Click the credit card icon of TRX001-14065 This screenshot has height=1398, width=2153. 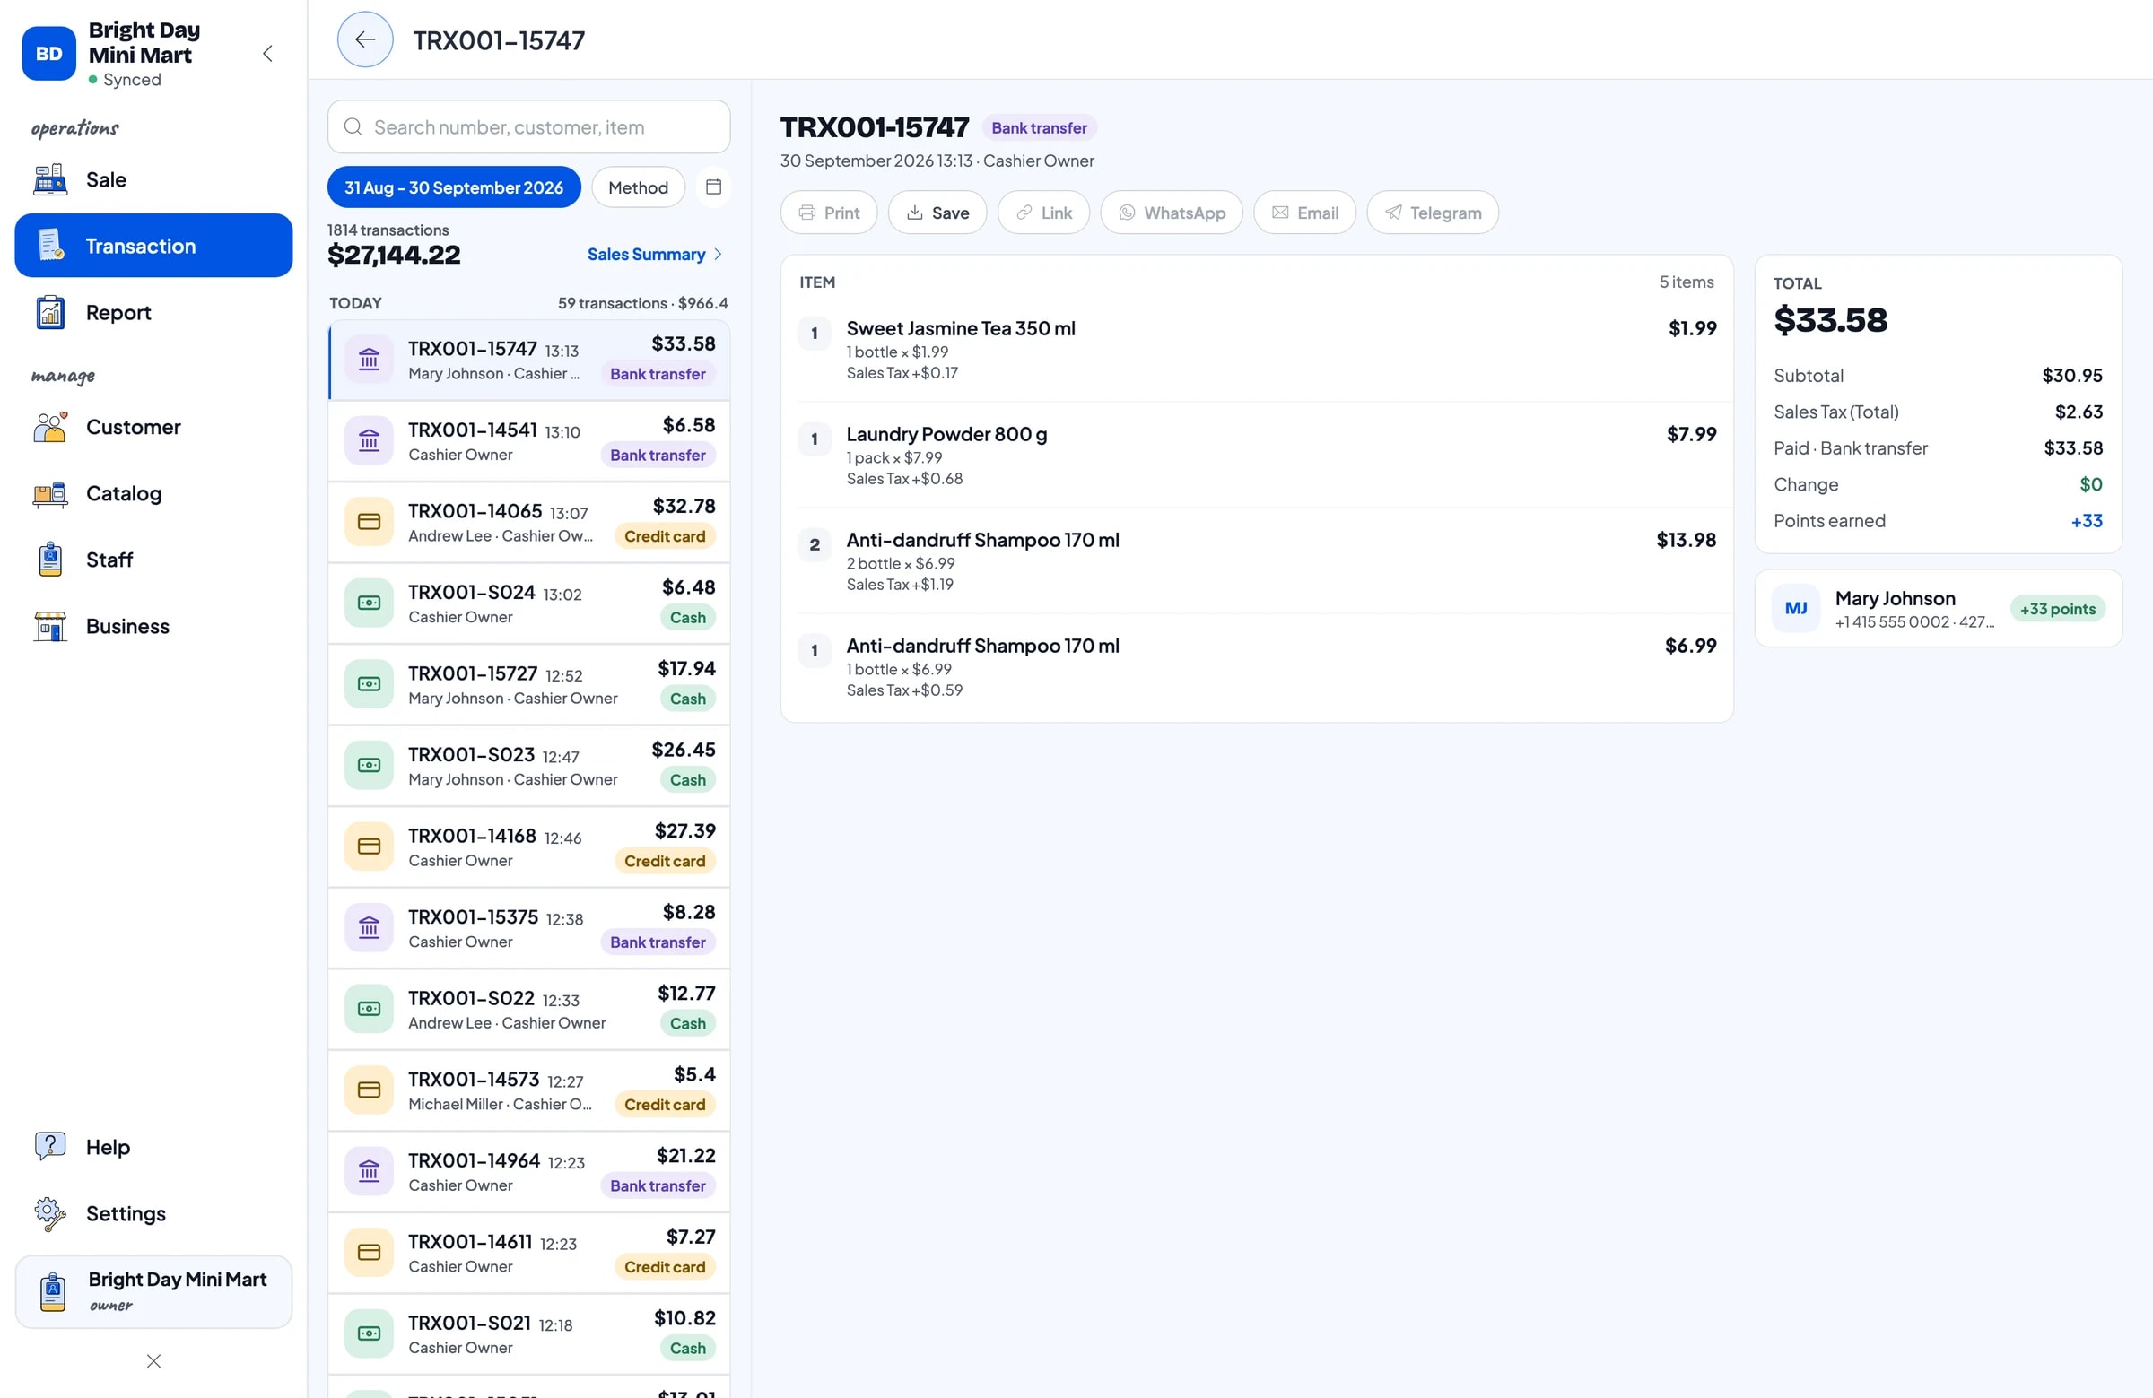pos(369,522)
